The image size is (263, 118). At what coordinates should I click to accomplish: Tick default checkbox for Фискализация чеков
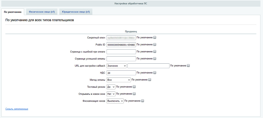(143, 101)
